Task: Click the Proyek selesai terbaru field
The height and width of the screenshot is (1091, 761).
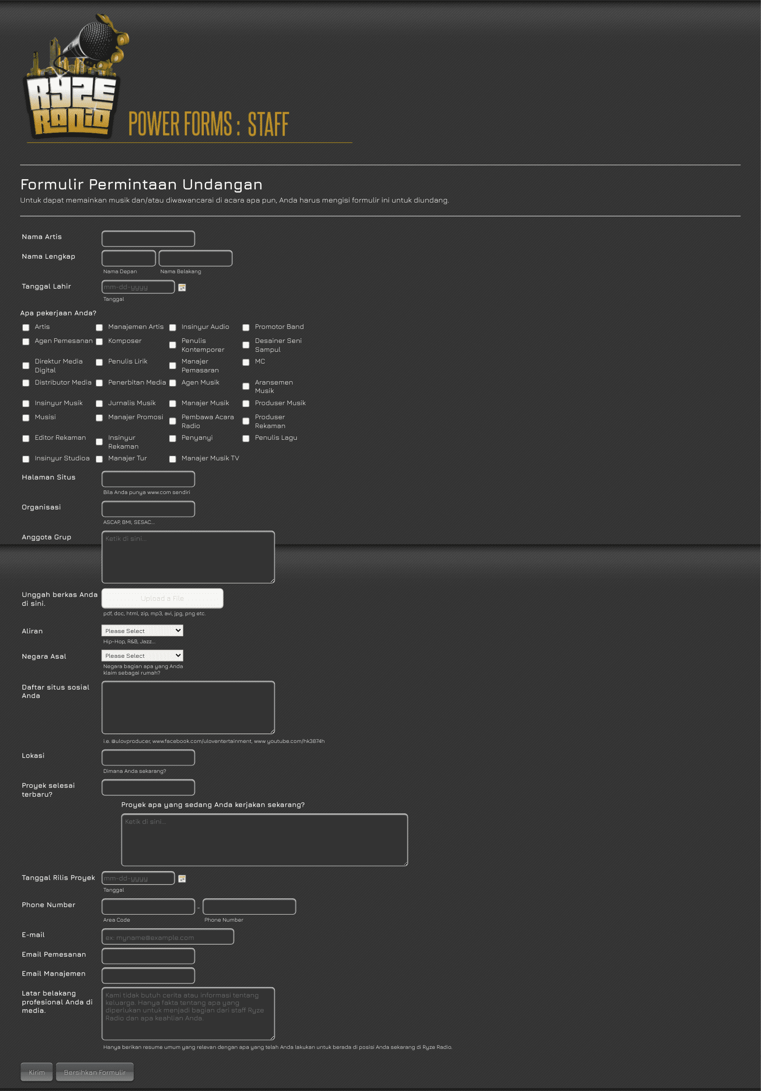Action: point(148,787)
